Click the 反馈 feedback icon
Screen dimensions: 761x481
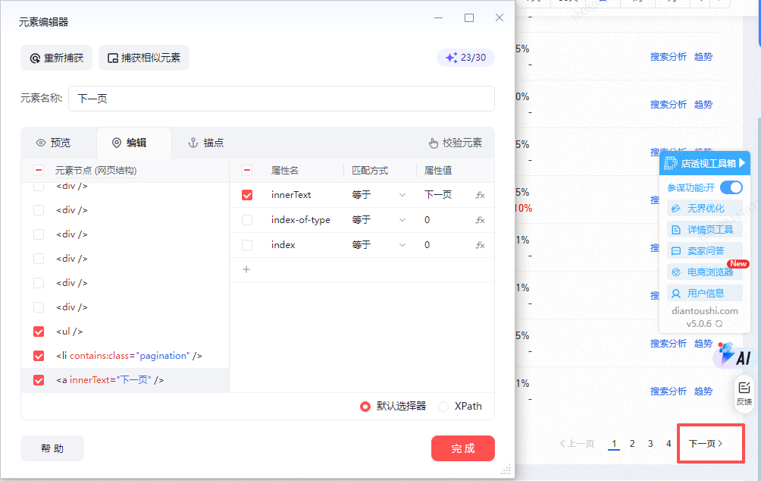click(x=744, y=394)
